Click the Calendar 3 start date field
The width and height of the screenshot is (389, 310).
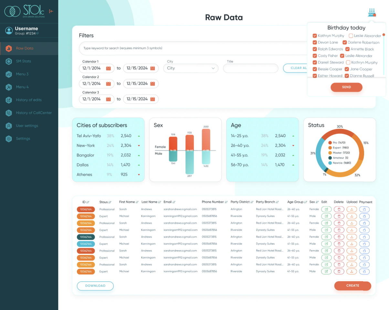(97, 99)
